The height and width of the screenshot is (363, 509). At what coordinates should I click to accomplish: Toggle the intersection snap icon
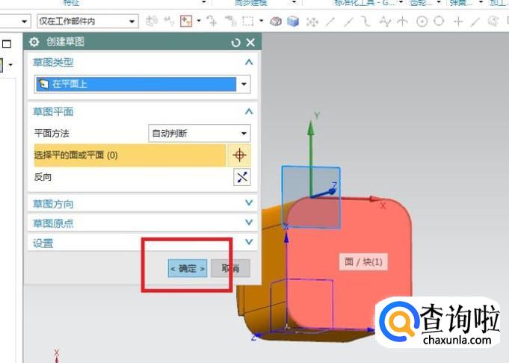[x=403, y=22]
